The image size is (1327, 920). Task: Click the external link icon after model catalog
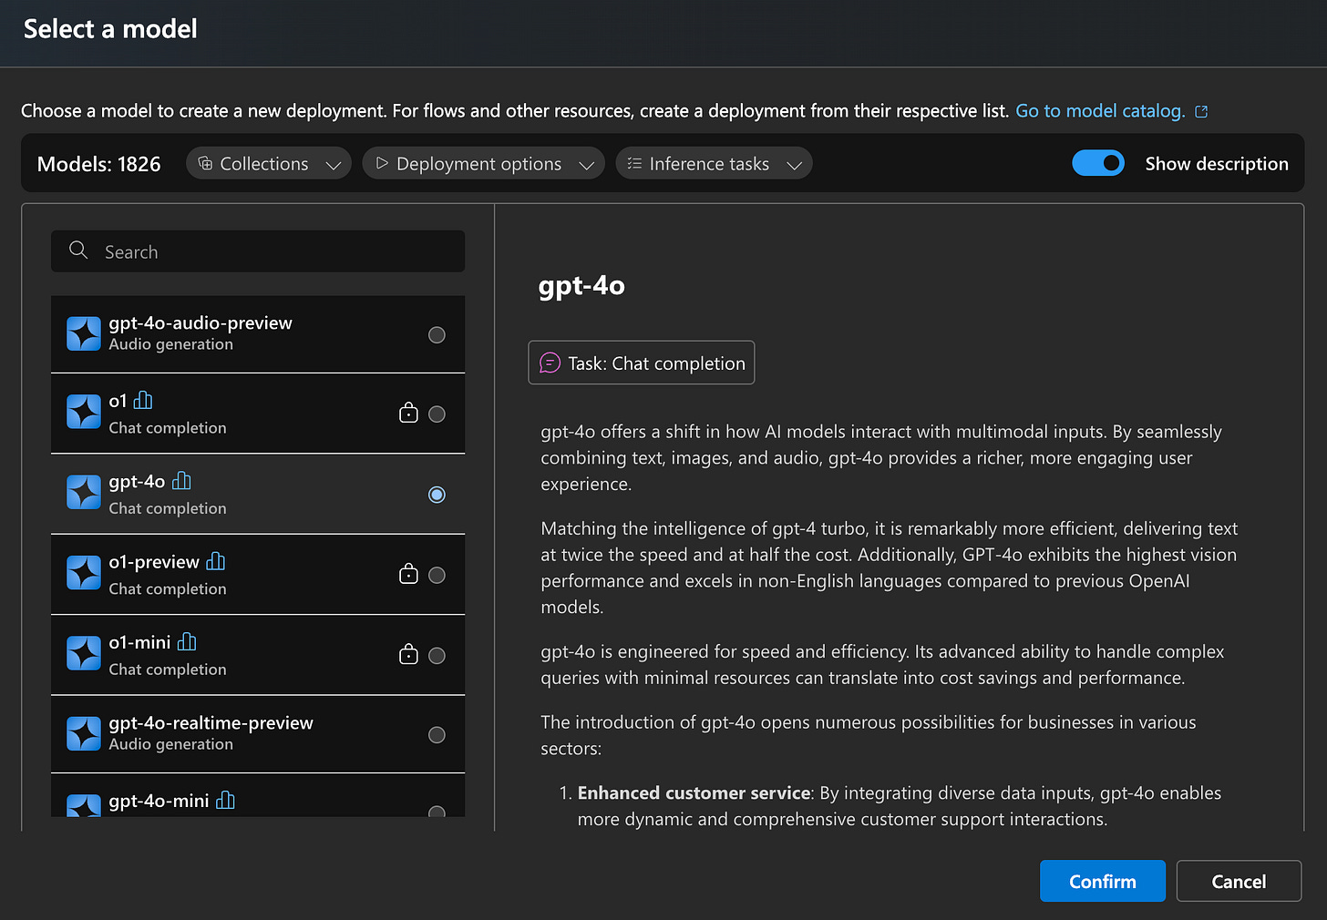(1201, 111)
